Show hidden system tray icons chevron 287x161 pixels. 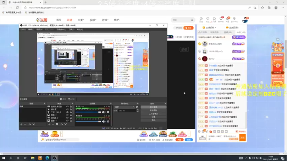pyautogui.click(x=246, y=158)
